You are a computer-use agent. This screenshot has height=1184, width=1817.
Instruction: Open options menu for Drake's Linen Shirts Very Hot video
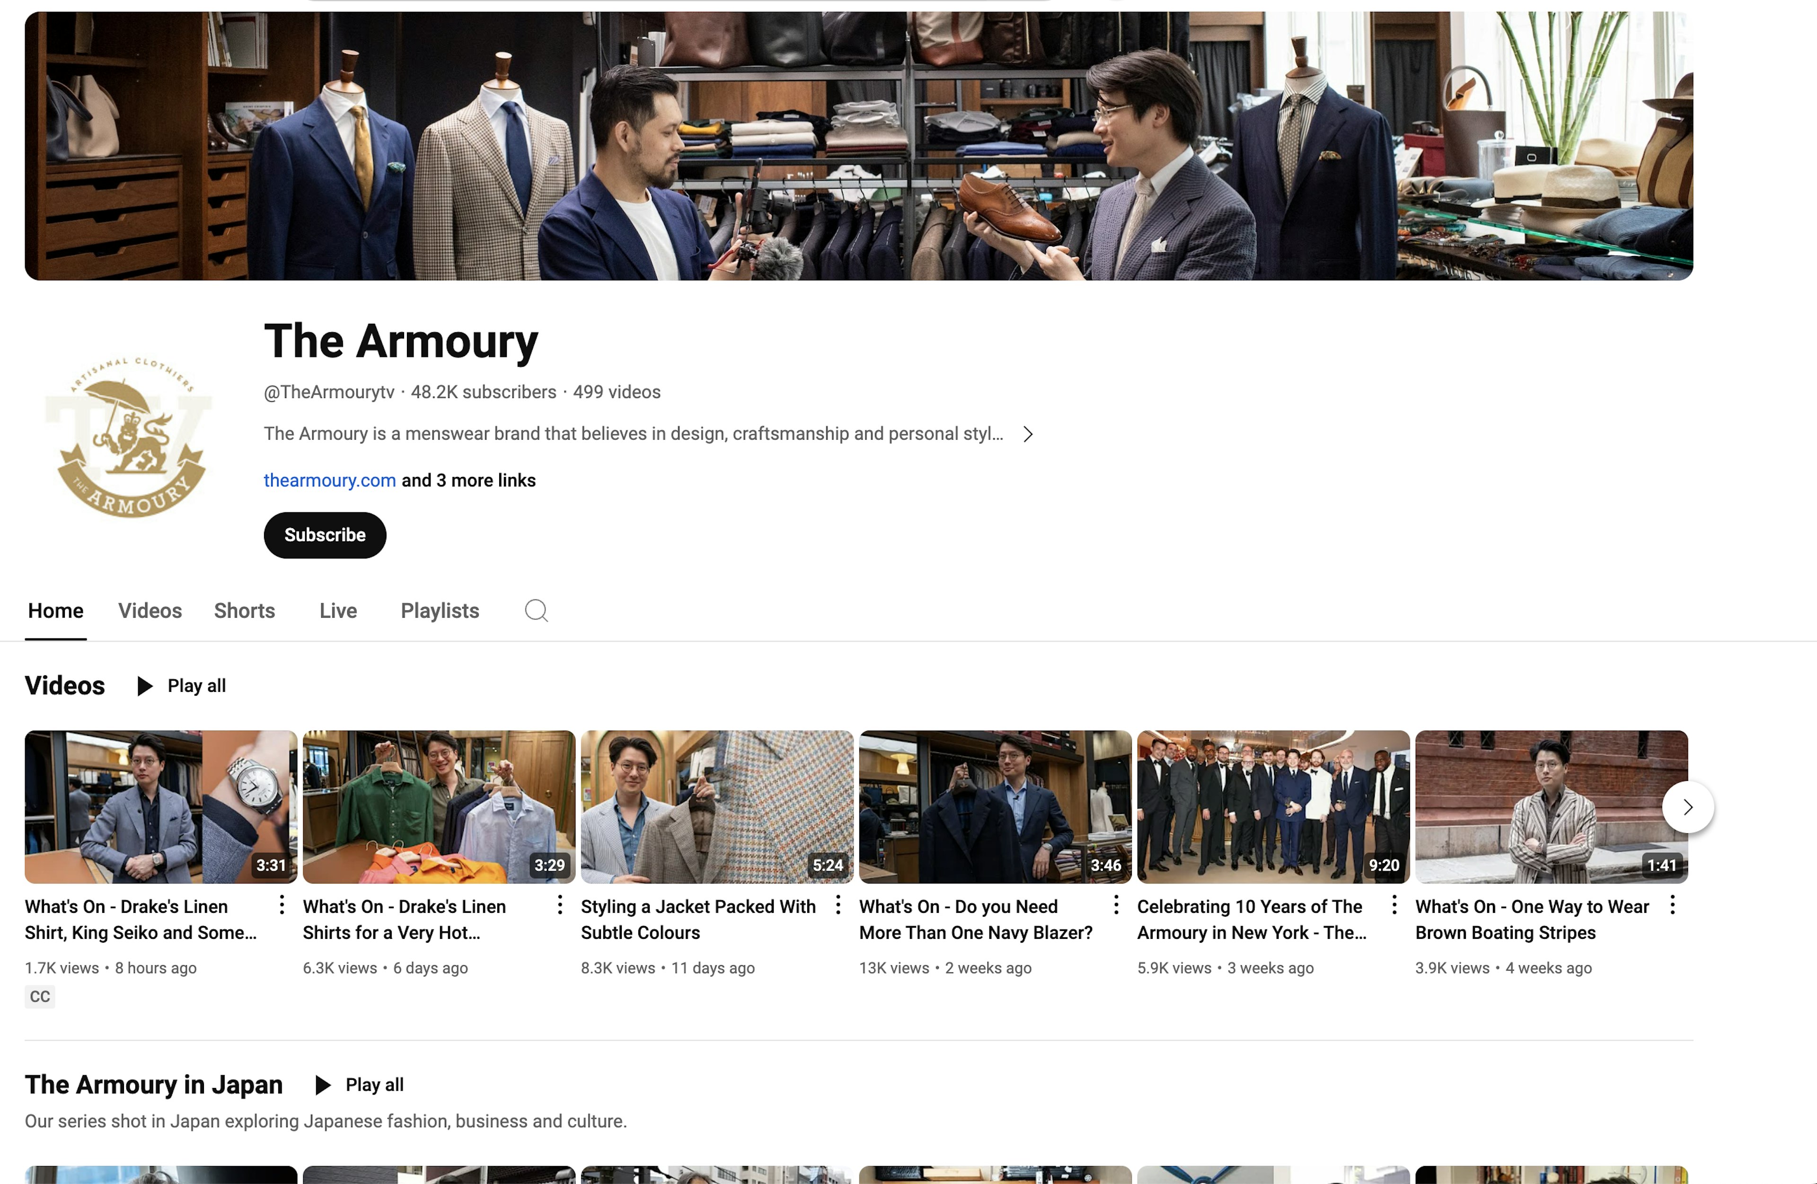coord(560,905)
